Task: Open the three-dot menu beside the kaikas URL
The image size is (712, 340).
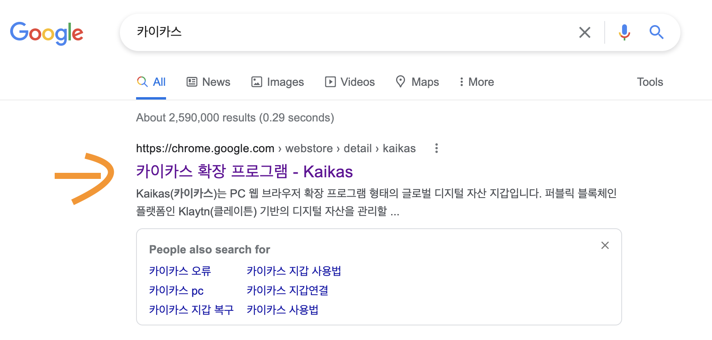Action: click(x=436, y=149)
